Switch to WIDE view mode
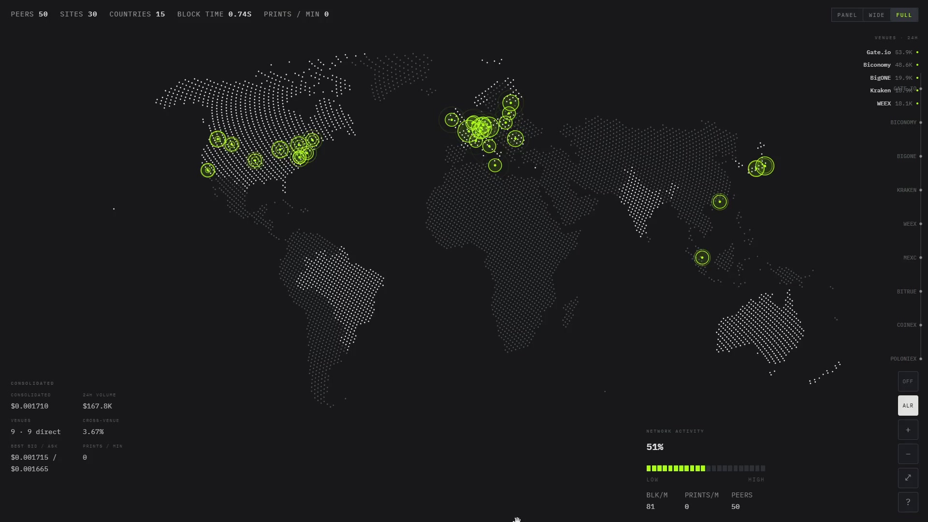The image size is (928, 522). 876,15
